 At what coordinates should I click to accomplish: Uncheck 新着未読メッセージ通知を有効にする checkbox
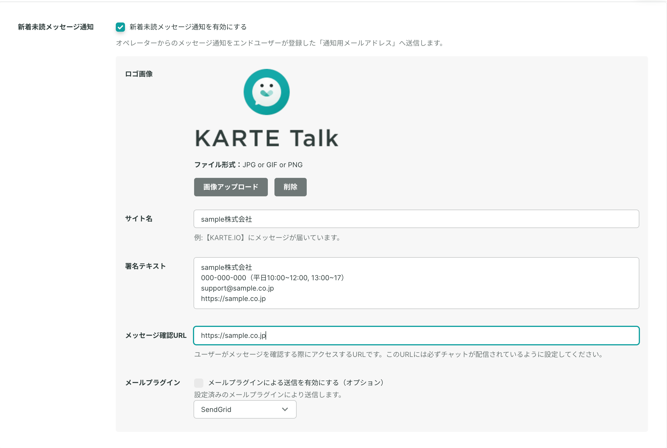point(120,27)
